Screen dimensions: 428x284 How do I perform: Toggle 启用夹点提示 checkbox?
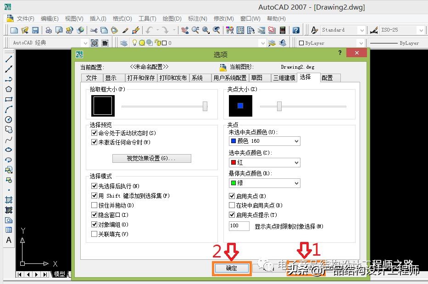(232, 215)
